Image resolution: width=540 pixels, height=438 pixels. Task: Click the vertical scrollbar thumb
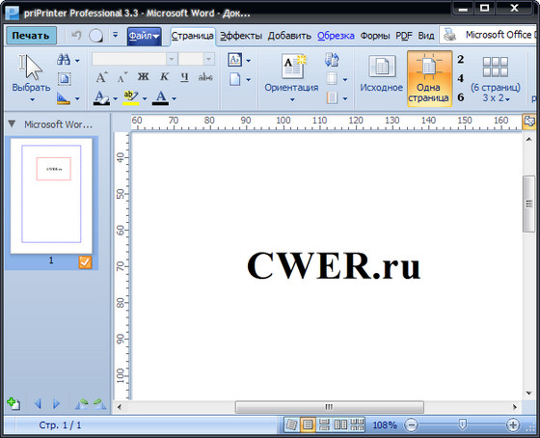pos(528,204)
